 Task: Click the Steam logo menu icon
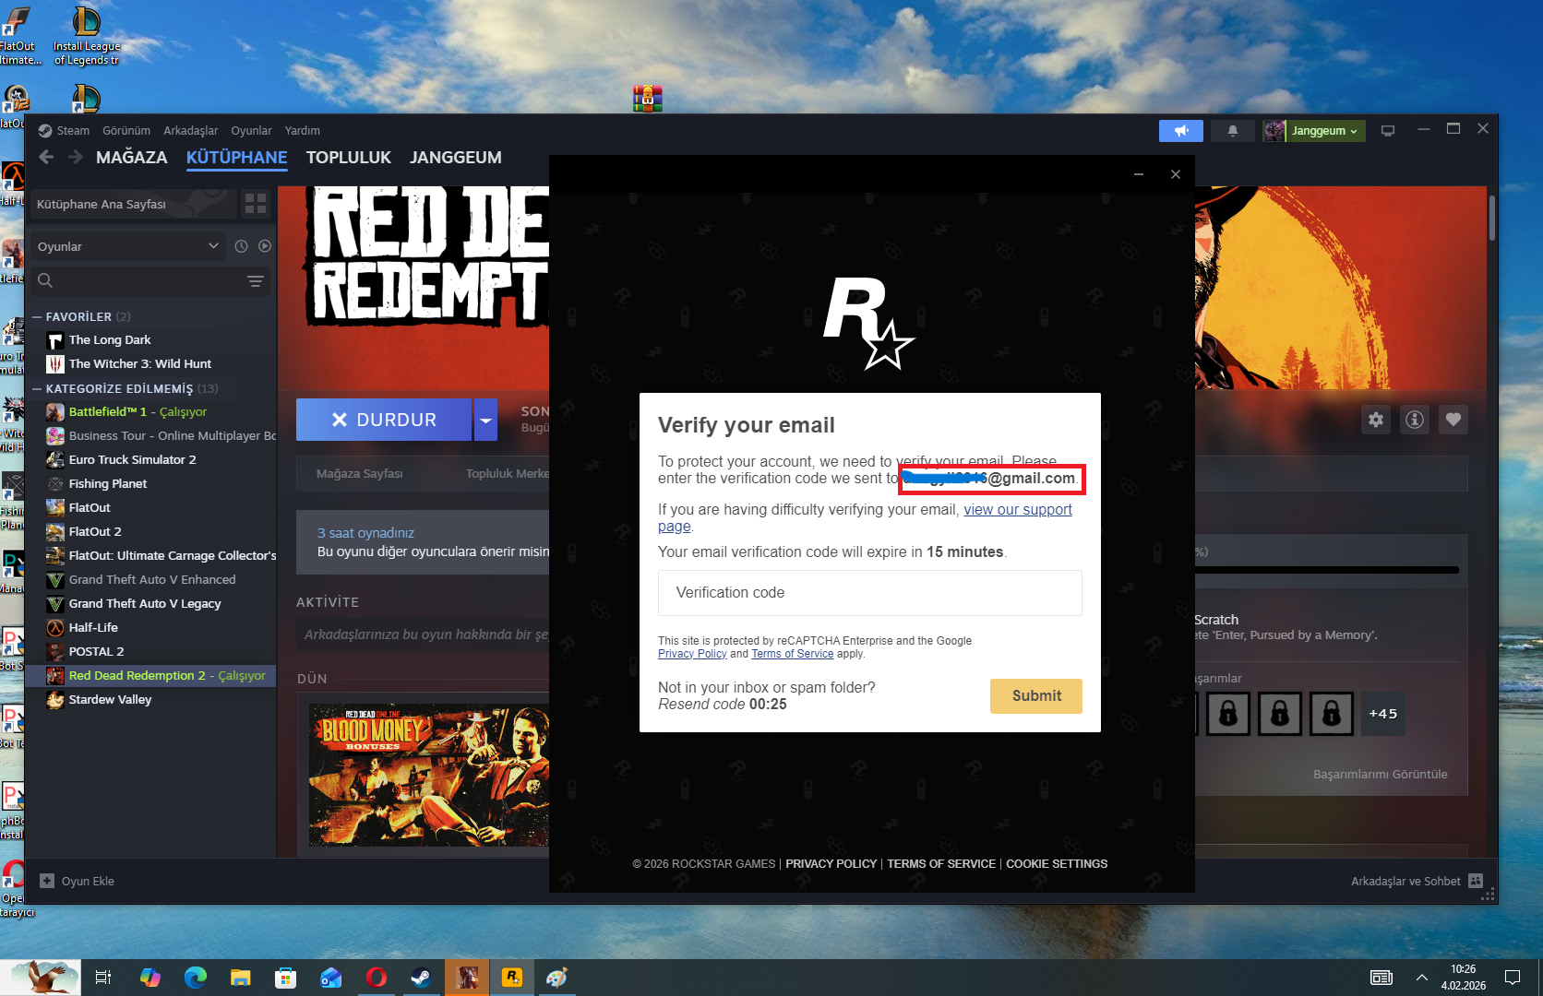[x=45, y=131]
